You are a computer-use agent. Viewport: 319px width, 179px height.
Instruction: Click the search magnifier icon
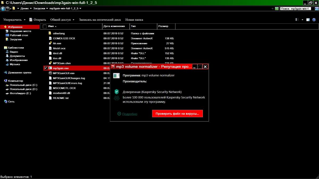point(316,8)
